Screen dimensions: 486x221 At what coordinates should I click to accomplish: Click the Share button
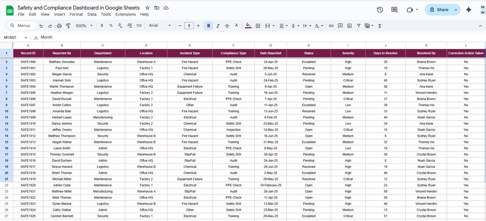point(438,10)
